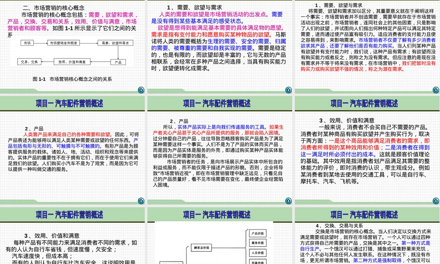The height and width of the screenshot is (264, 440).
Task: Select the 市场营销者和顾客 diagram box
Action: [x=63, y=43]
